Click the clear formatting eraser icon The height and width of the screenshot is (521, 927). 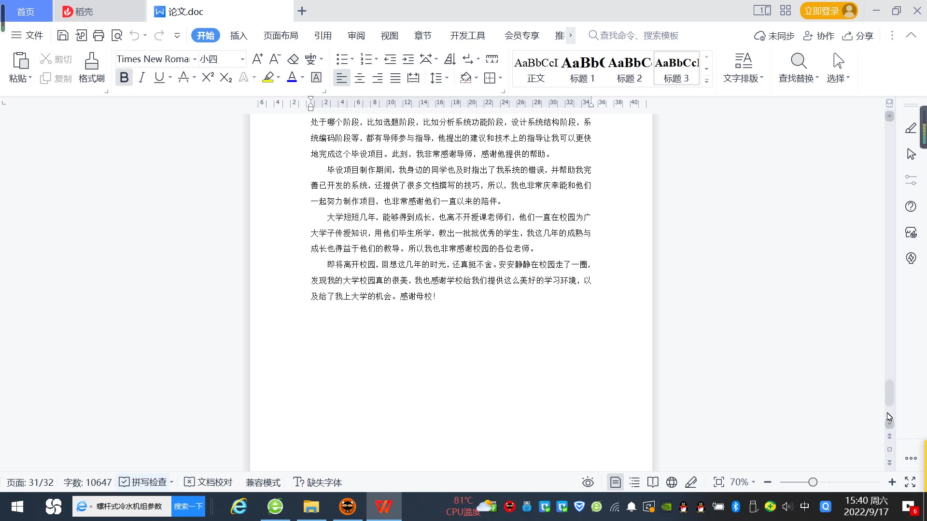click(x=293, y=59)
